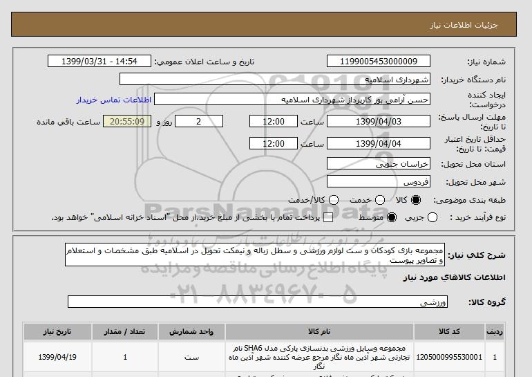Viewport: 532px width, 377px height.
Task: Click the buyer name field شهرداری اسلامیه
Action: [x=275, y=79]
